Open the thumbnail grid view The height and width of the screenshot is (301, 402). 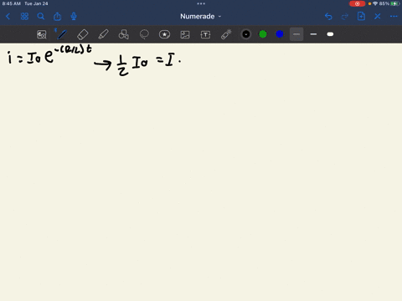[24, 17]
